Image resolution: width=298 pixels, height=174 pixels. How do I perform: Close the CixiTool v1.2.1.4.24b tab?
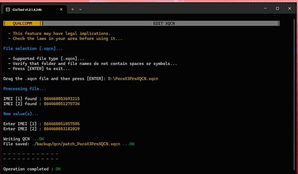pos(61,9)
